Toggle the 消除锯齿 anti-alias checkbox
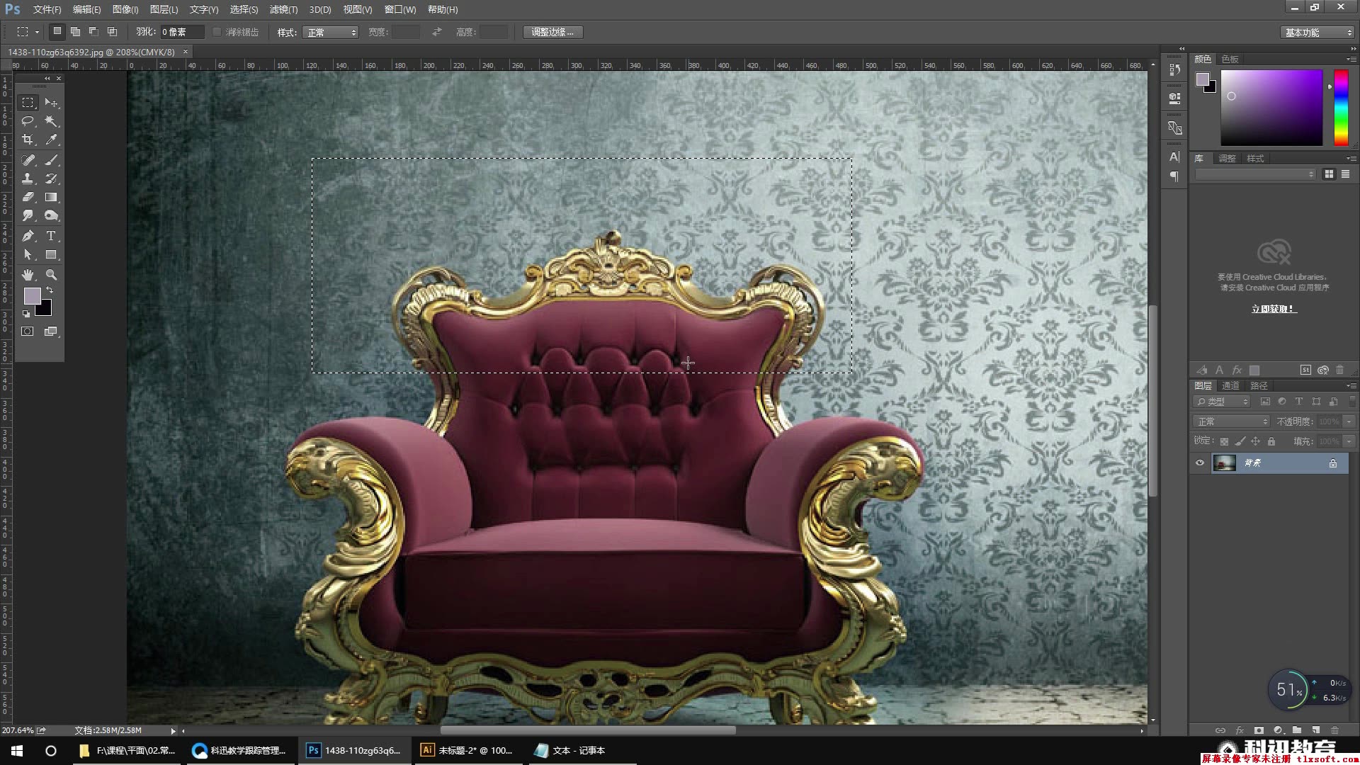Screen dimensions: 1360x765 [x=217, y=32]
